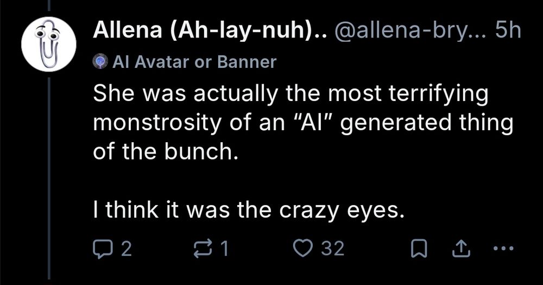Open Allena (Ah-lay-nuh) display name profile
This screenshot has width=543, height=285.
click(209, 32)
